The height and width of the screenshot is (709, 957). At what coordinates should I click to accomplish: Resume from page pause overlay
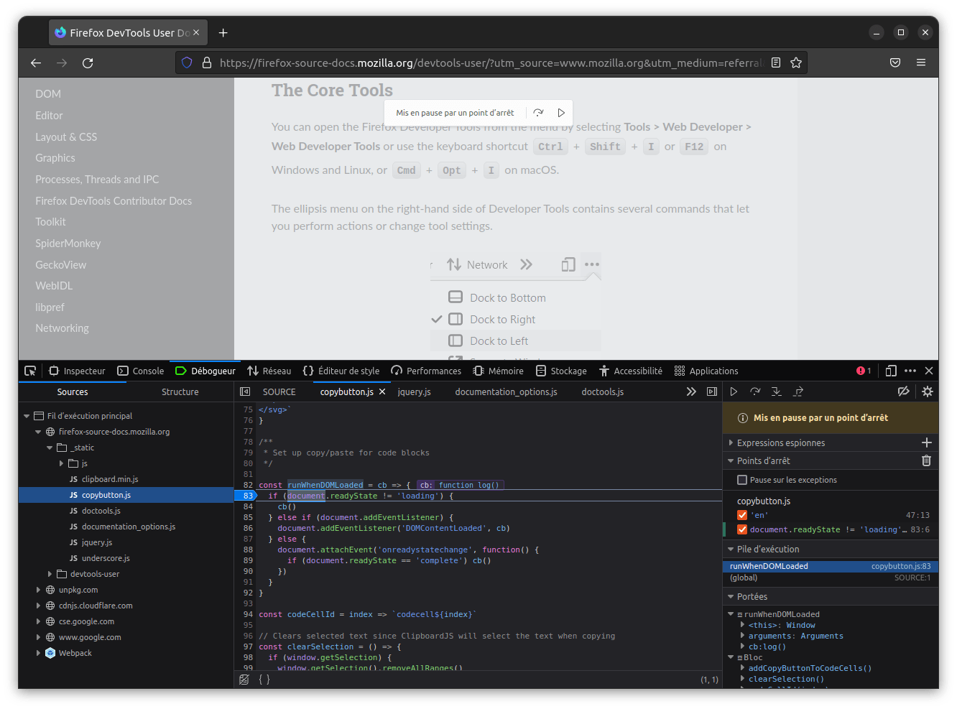click(561, 113)
